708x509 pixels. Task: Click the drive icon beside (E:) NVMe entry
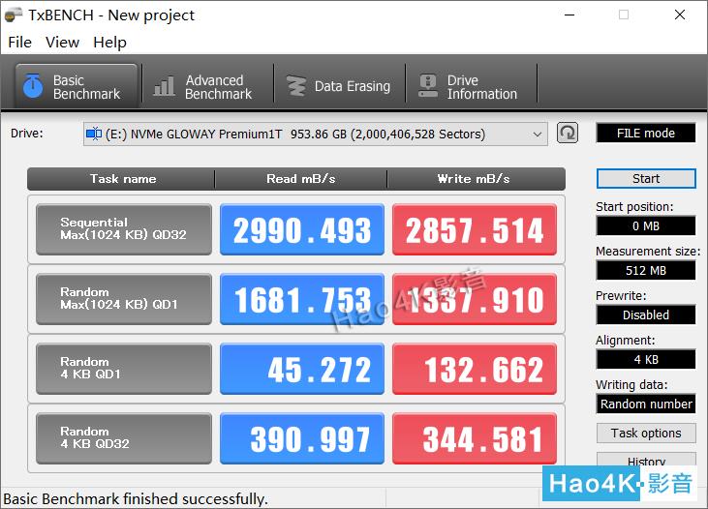tap(94, 134)
